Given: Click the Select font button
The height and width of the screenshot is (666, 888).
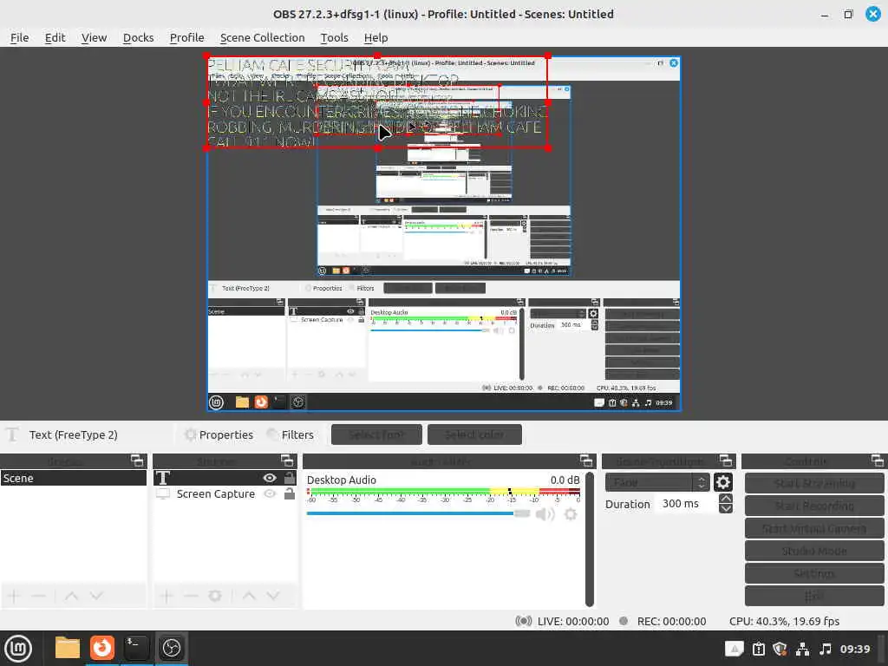Looking at the screenshot, I should coord(376,435).
